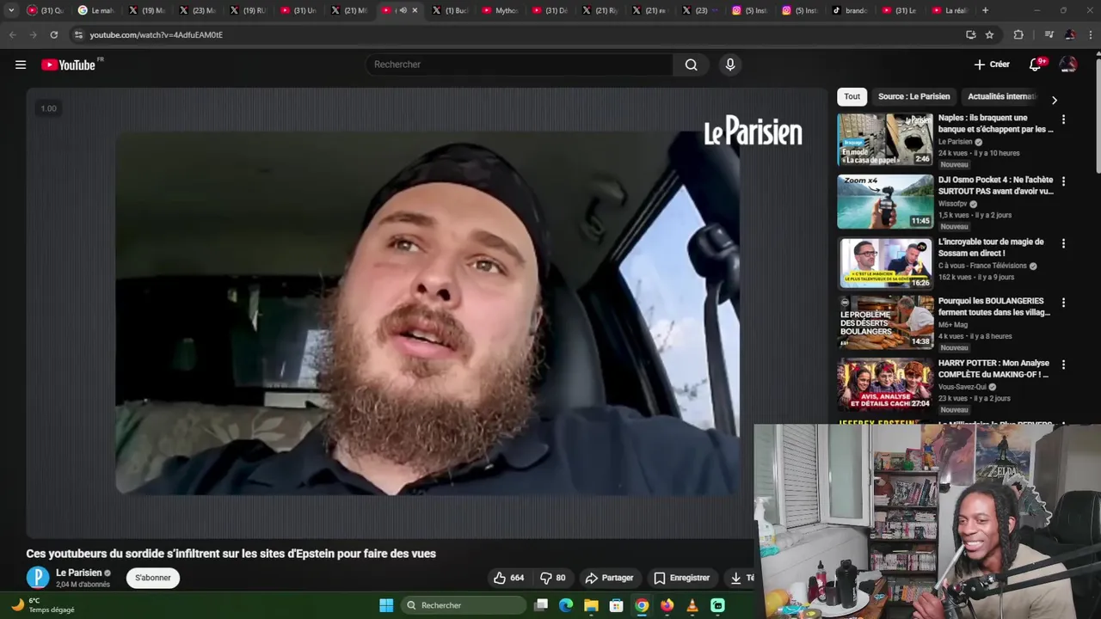Click the YouTube Rechercher search field

point(520,64)
